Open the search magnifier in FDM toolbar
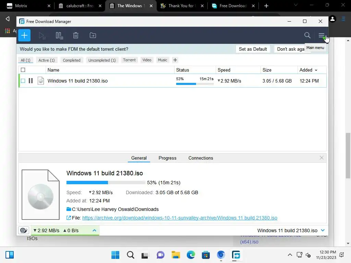The width and height of the screenshot is (351, 263). [x=307, y=35]
